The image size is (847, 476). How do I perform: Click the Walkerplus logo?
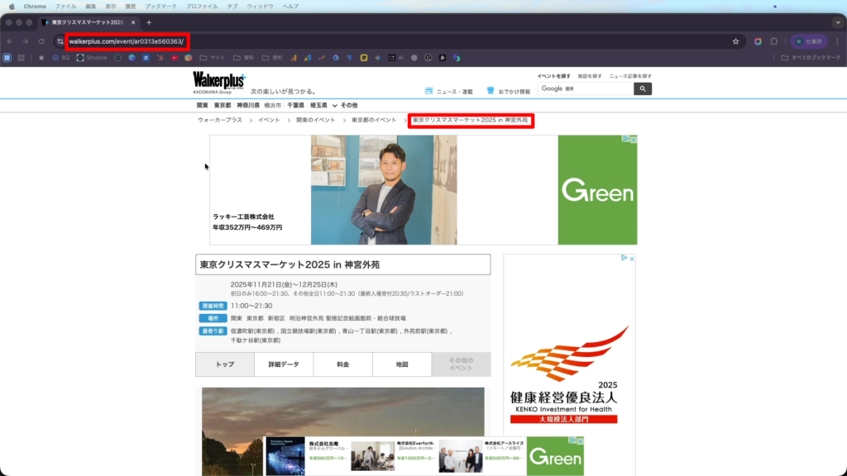pyautogui.click(x=219, y=79)
